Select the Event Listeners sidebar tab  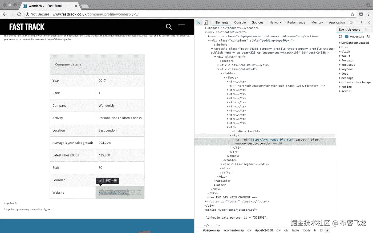[349, 30]
